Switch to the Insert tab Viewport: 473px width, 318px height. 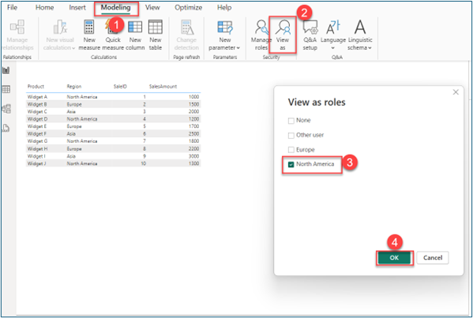pos(77,8)
